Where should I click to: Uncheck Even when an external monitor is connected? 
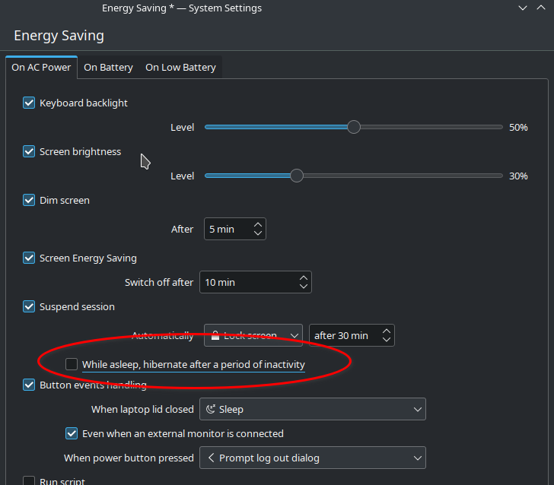72,433
